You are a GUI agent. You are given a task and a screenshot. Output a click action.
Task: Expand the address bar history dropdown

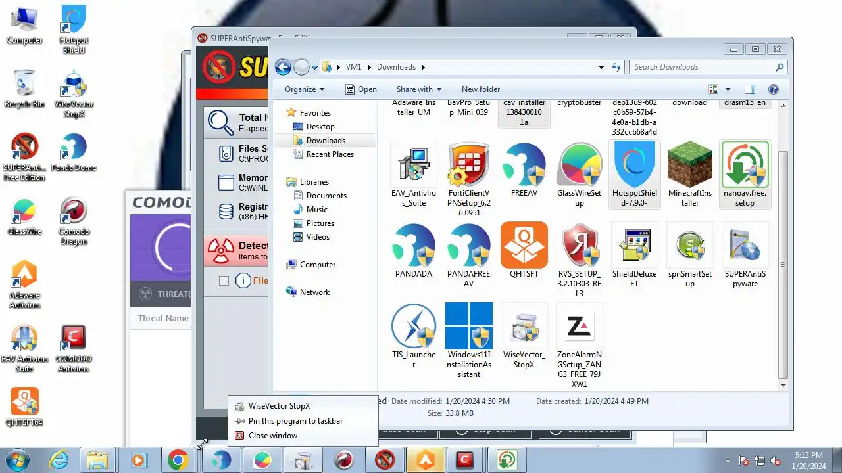coord(601,67)
